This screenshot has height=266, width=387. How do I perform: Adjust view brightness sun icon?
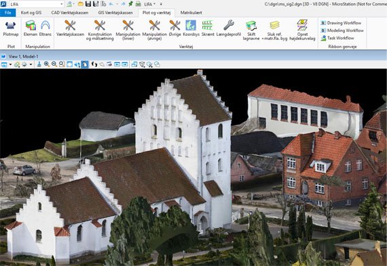24,64
